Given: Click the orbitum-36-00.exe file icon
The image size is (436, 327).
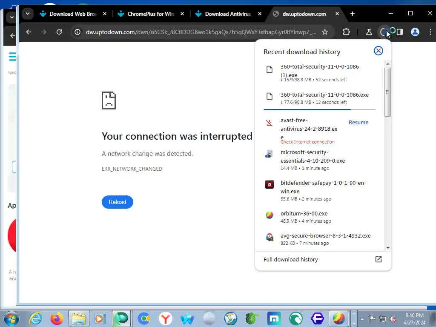Looking at the screenshot, I should [x=269, y=215].
